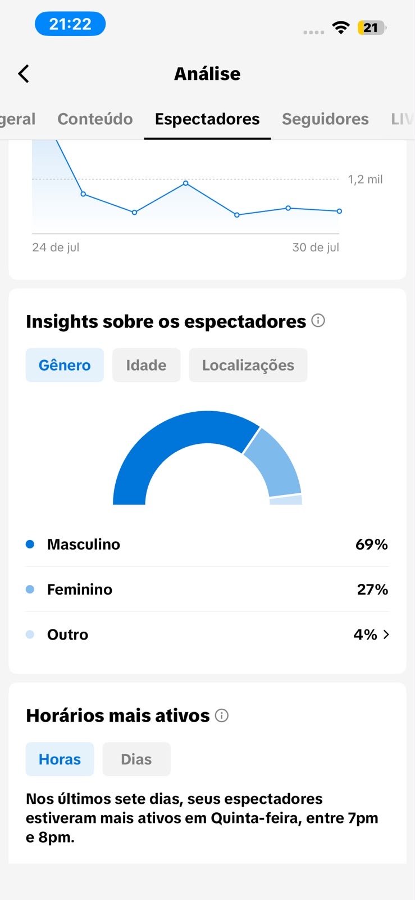Select the Horas chip

tap(60, 759)
